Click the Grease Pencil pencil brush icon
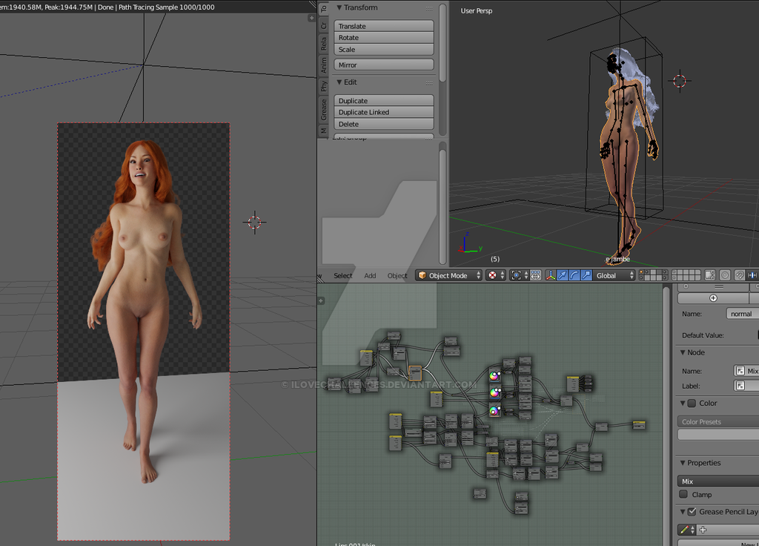The height and width of the screenshot is (546, 759). click(x=685, y=530)
